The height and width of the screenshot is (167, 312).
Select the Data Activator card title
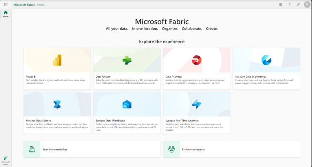174,77
